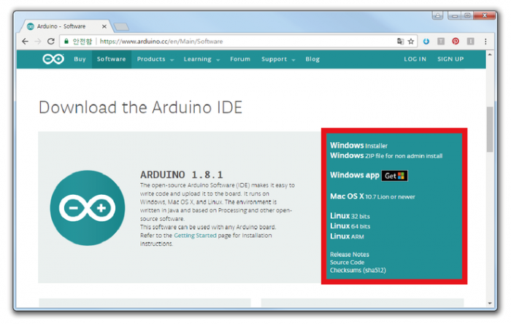Click the browser forward arrow

[x=38, y=42]
